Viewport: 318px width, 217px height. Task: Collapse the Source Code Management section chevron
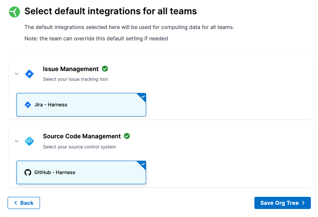[17, 141]
